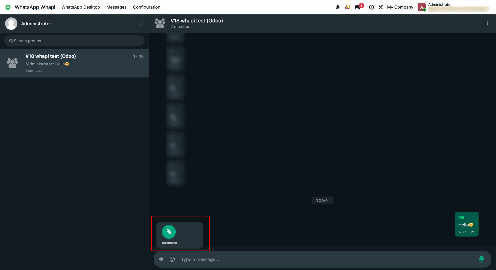
Task: Click the Administrator user avatar in top bar
Action: 422,7
